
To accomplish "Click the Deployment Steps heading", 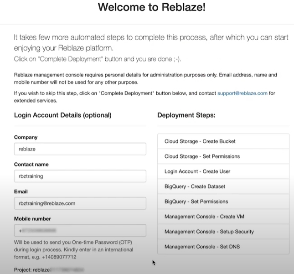I will 186,115.
